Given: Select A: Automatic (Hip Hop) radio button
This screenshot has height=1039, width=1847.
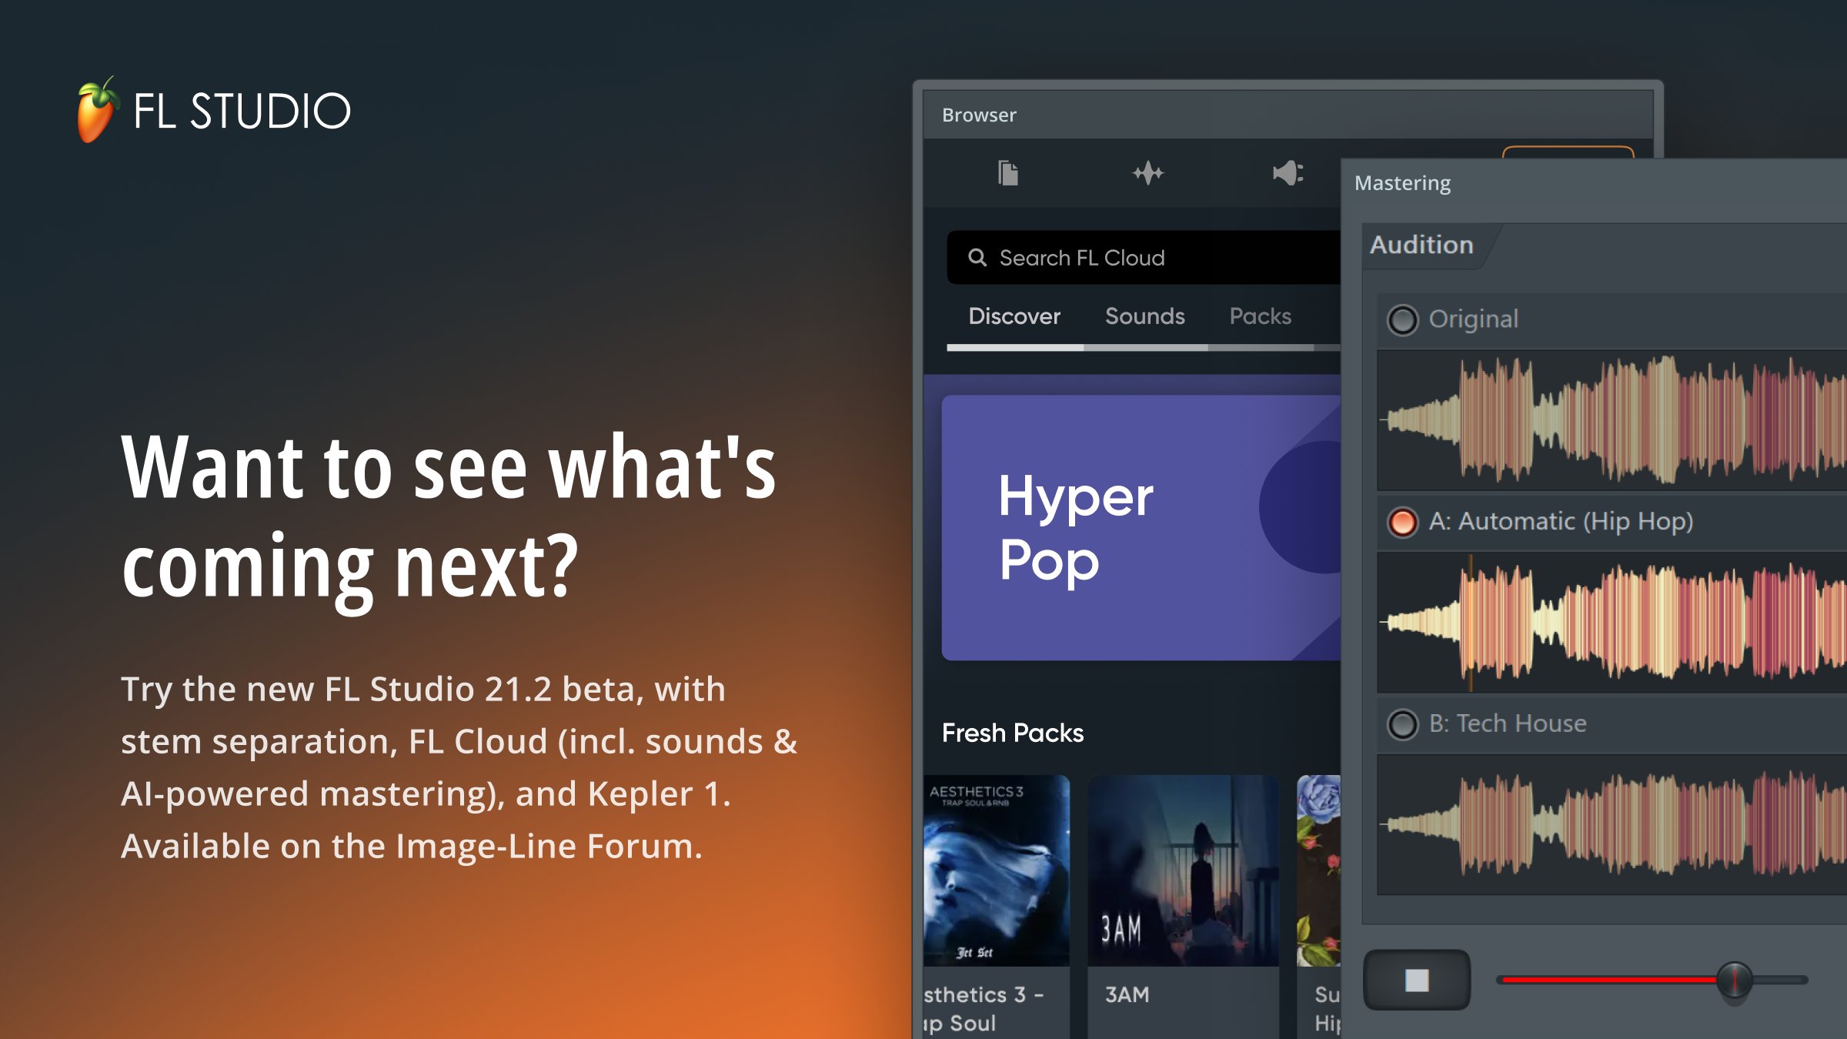Looking at the screenshot, I should pyautogui.click(x=1402, y=522).
